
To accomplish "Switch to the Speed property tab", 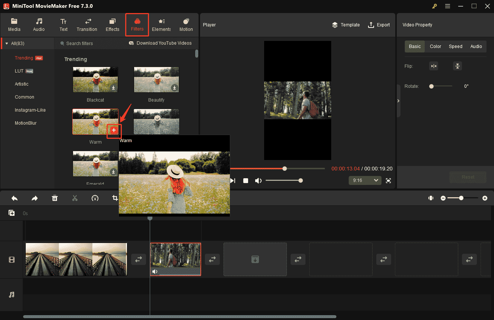I will 456,47.
